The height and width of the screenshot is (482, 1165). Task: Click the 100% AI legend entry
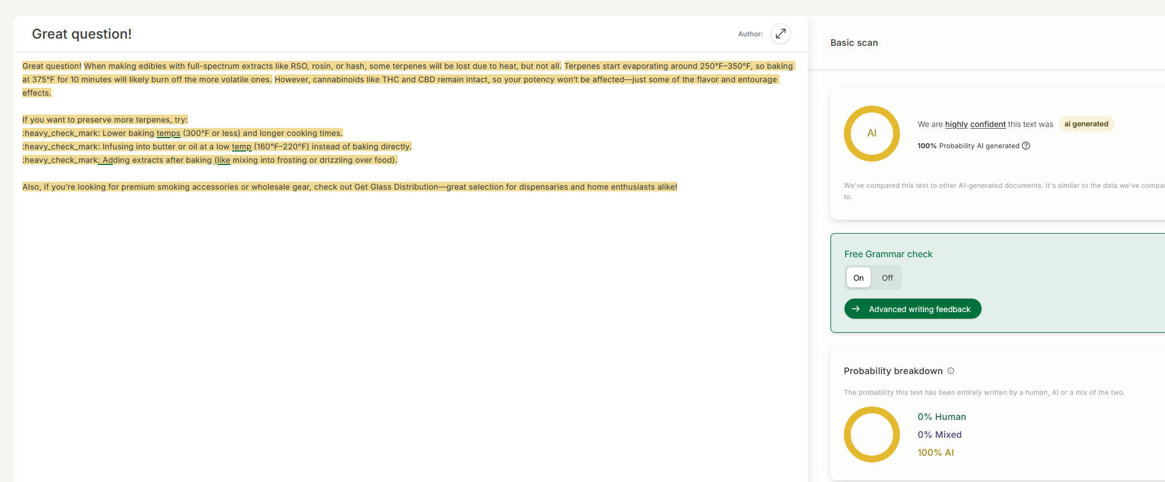pyautogui.click(x=935, y=452)
